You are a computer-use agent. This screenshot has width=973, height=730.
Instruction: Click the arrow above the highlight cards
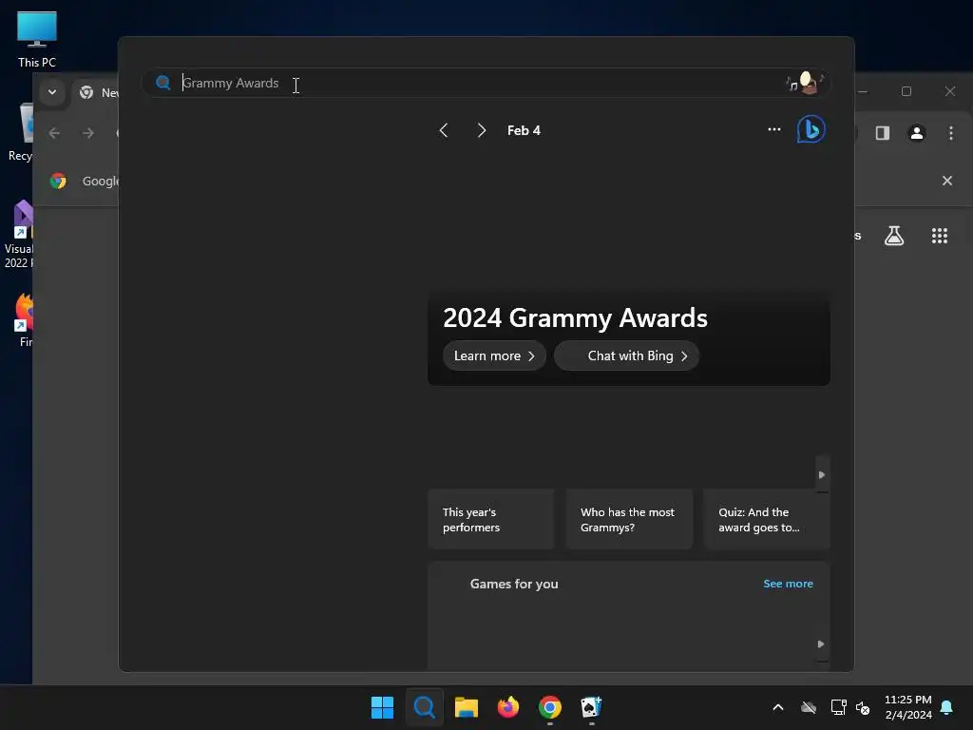pyautogui.click(x=822, y=475)
